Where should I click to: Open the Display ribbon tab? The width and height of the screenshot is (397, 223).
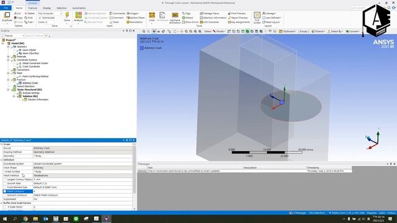coord(47,8)
